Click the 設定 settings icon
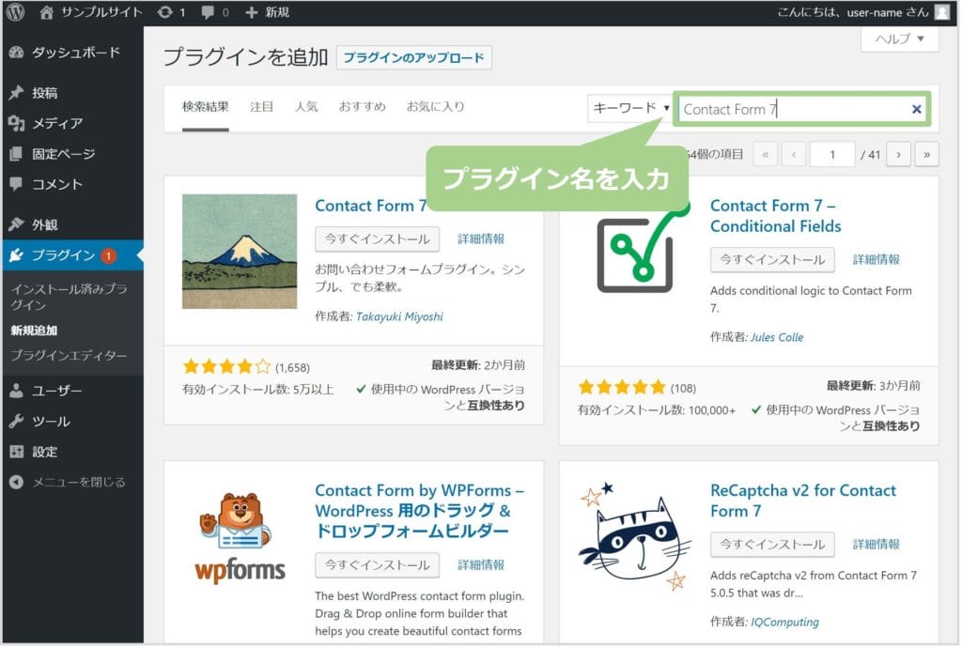The image size is (962, 647). (17, 452)
